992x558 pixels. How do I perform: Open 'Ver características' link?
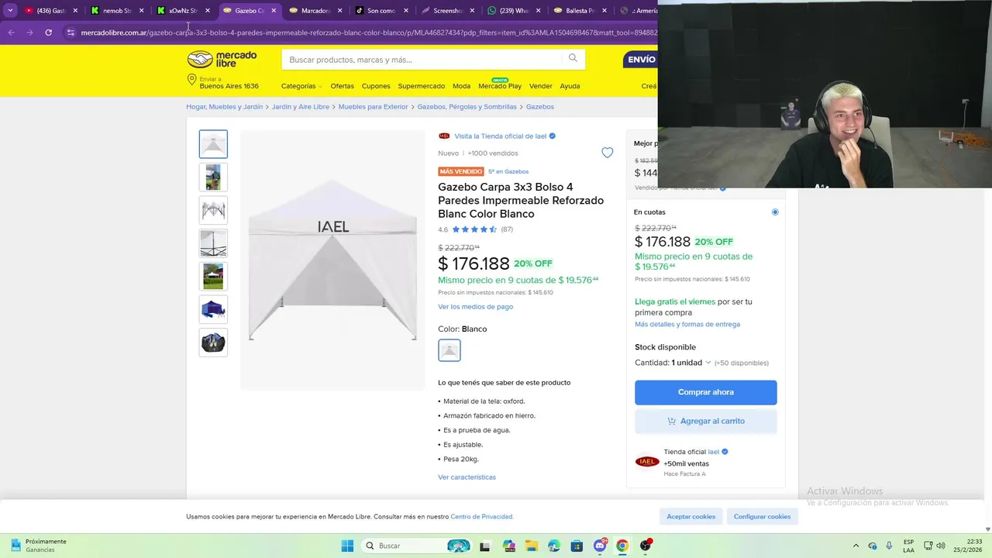click(x=467, y=477)
